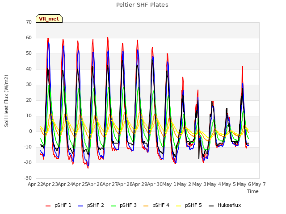This screenshot has width=286, height=214.
Task: Click the May 4 x-axis tick label
Action: 214,184
